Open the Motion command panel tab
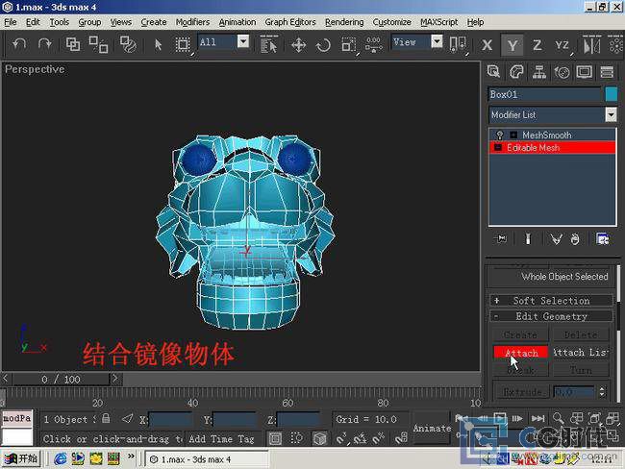 [562, 72]
